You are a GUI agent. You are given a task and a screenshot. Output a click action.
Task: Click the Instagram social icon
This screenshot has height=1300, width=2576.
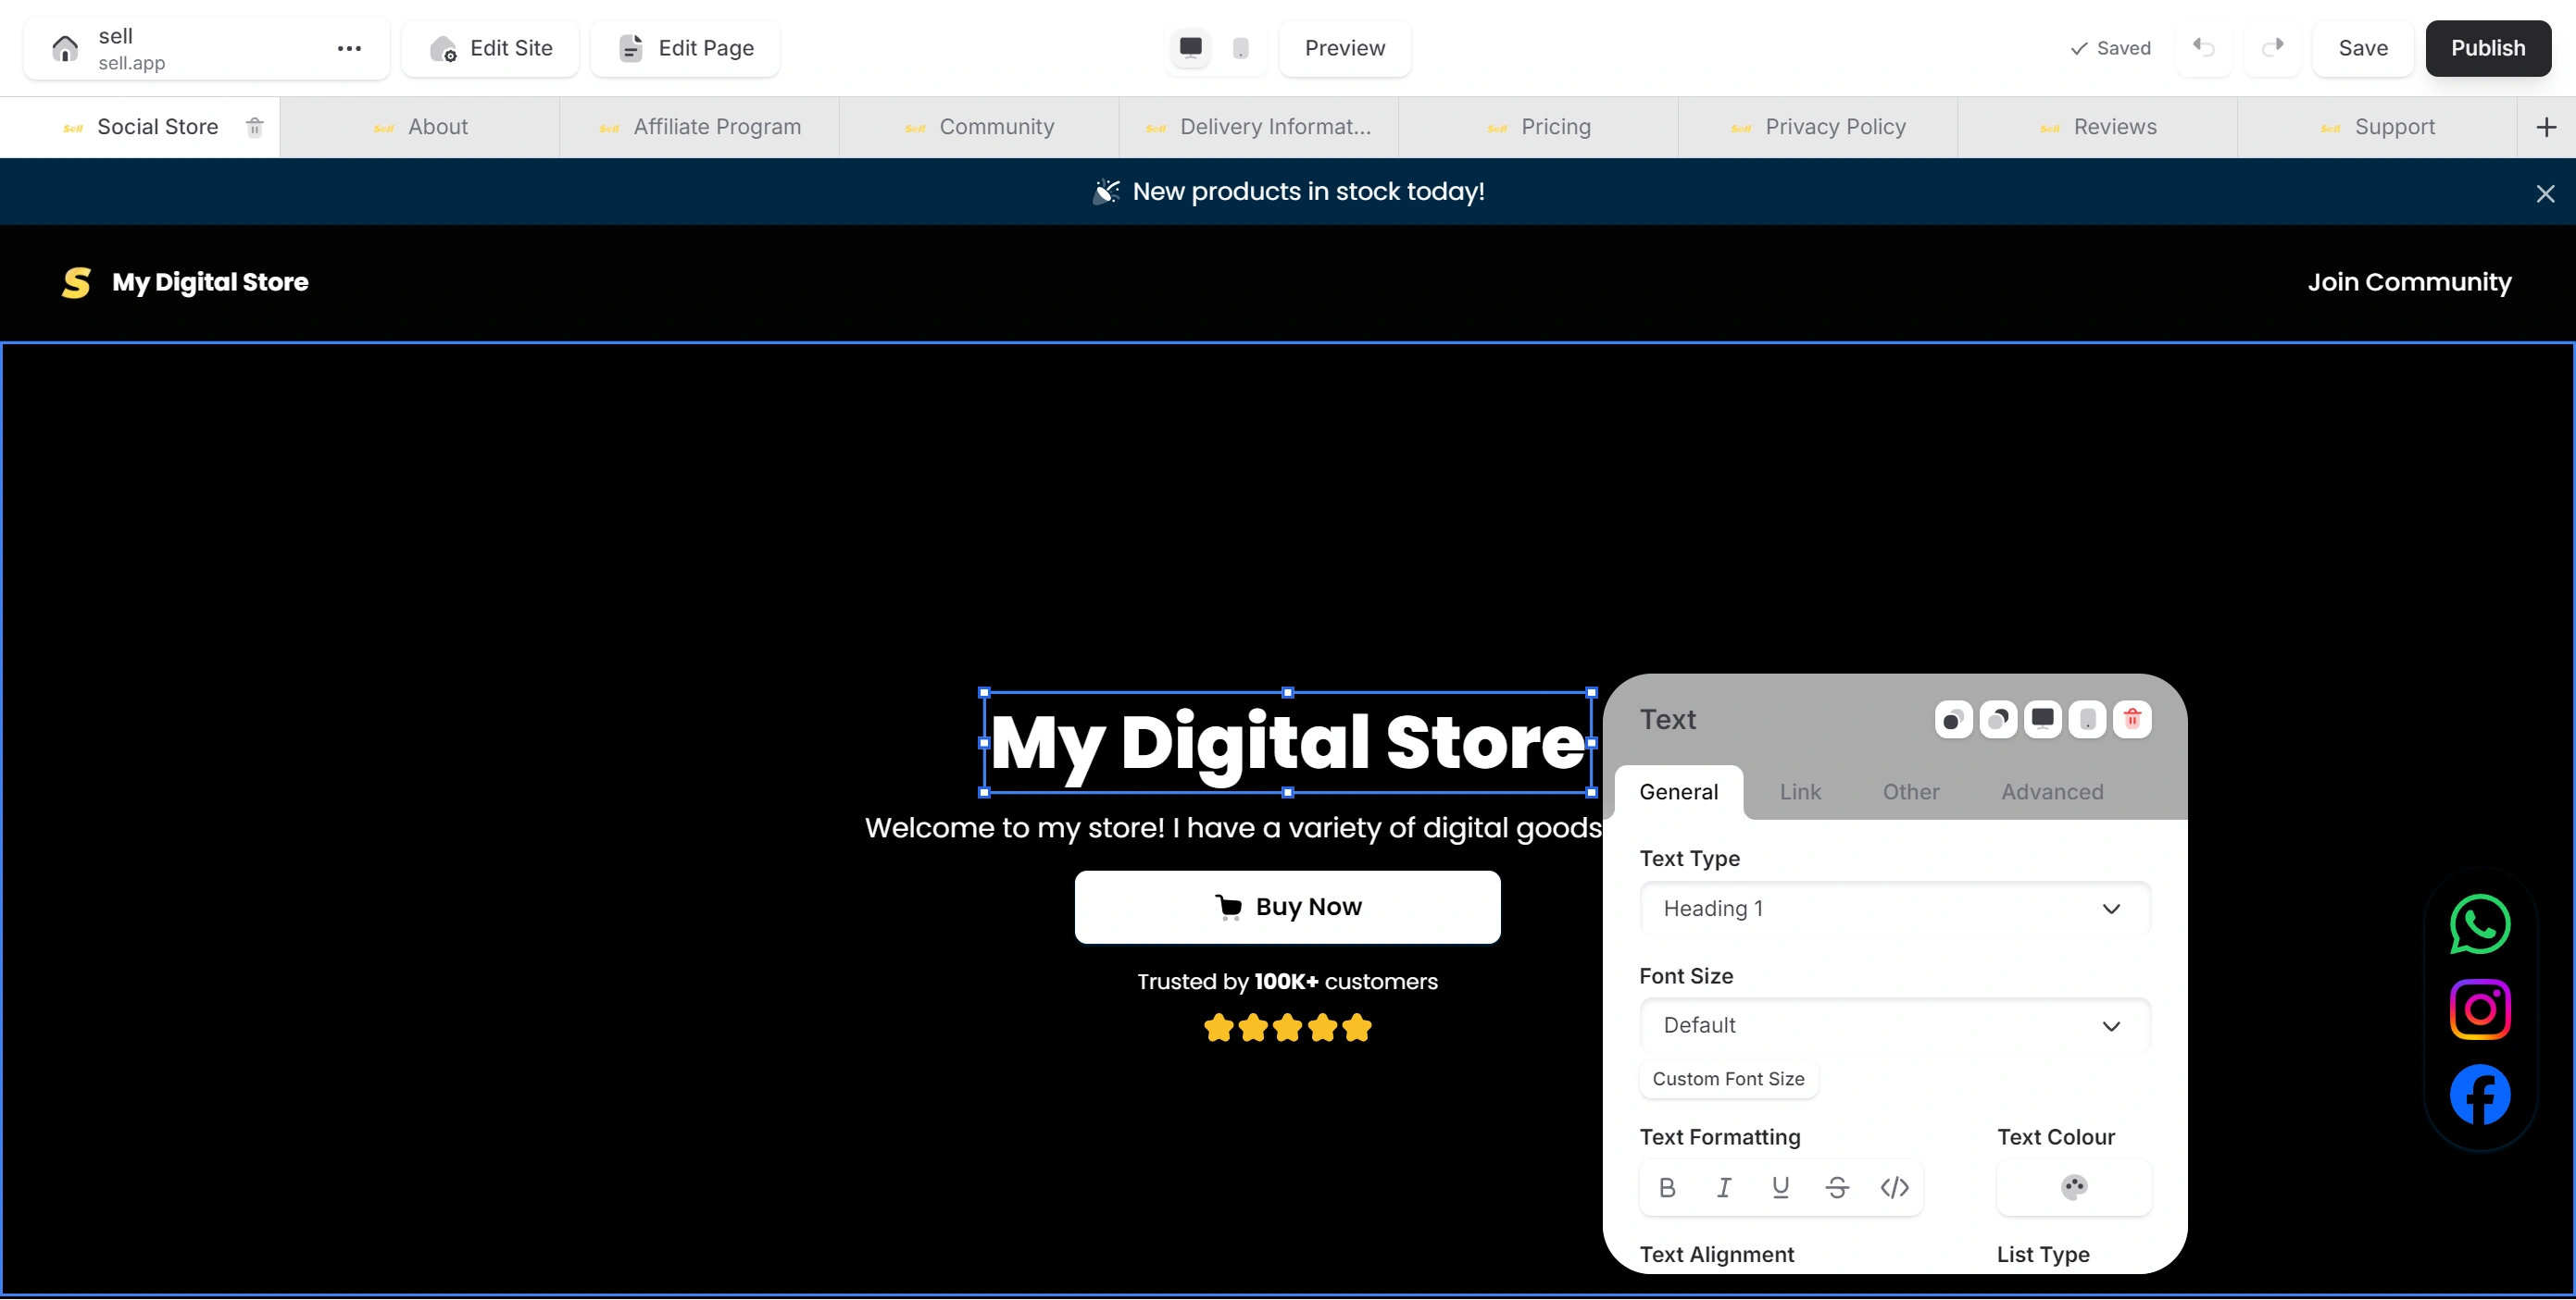[2479, 1009]
